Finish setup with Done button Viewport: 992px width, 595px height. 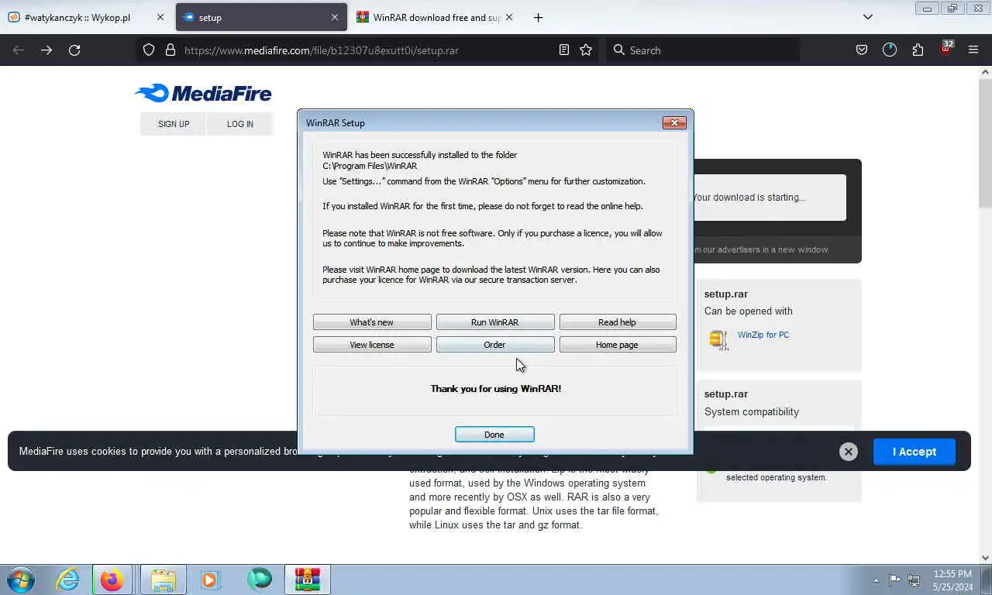click(494, 435)
